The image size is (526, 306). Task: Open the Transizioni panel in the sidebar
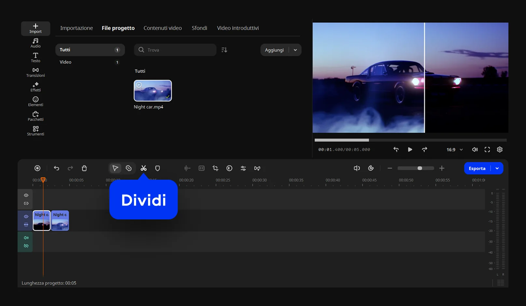tap(35, 72)
